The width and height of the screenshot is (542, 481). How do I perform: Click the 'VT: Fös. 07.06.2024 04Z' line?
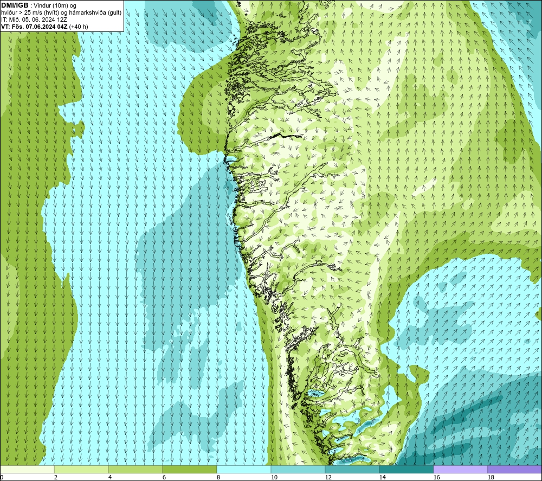pos(35,27)
